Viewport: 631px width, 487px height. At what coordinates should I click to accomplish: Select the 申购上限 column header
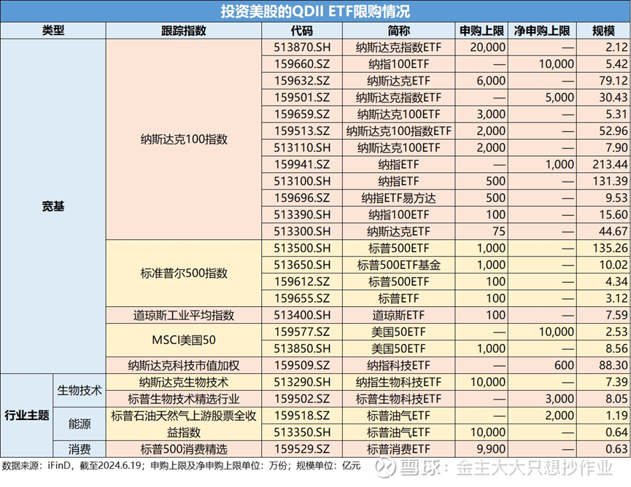[x=481, y=31]
